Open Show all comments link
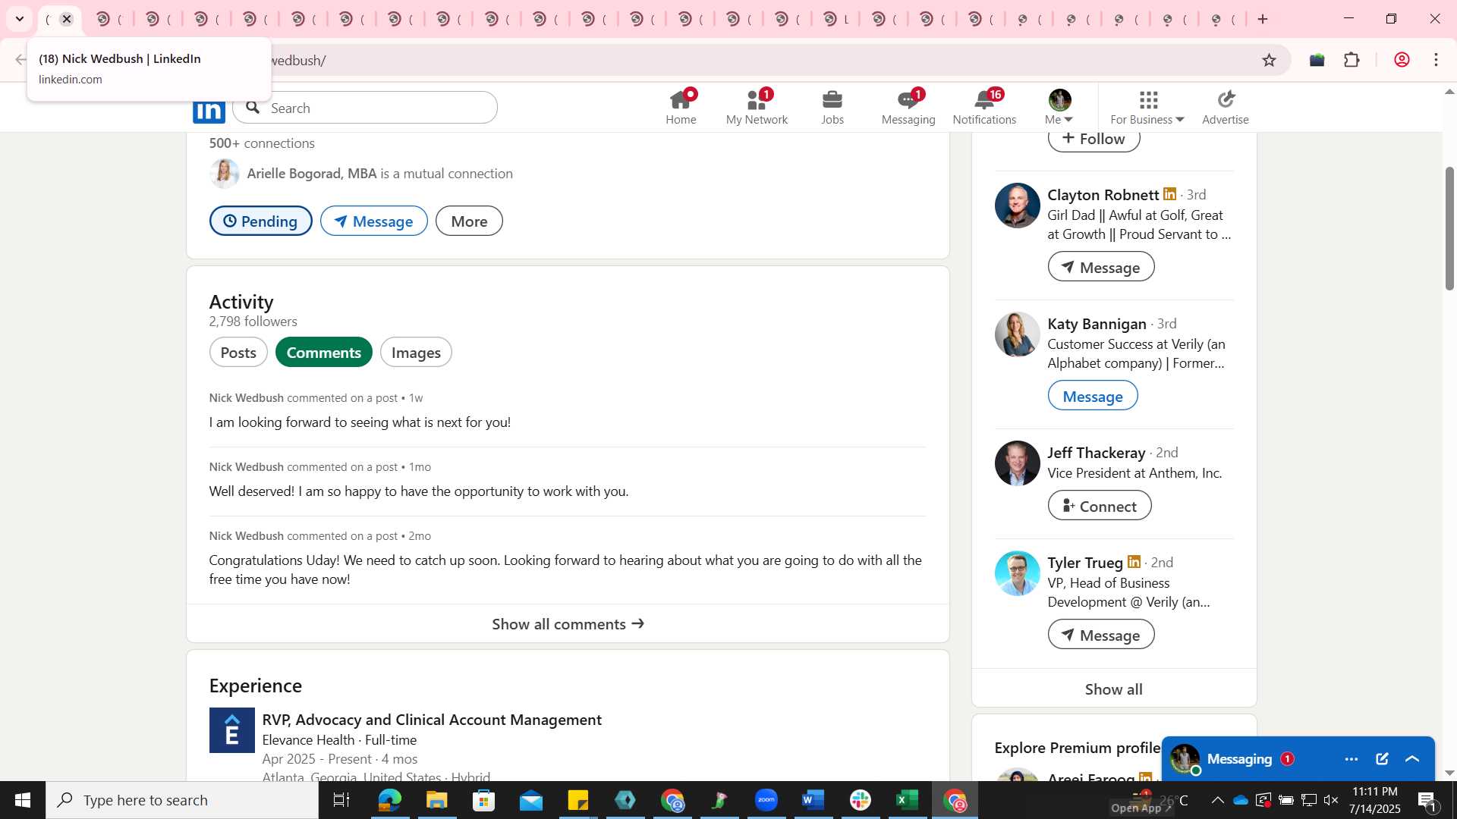 [x=568, y=623]
